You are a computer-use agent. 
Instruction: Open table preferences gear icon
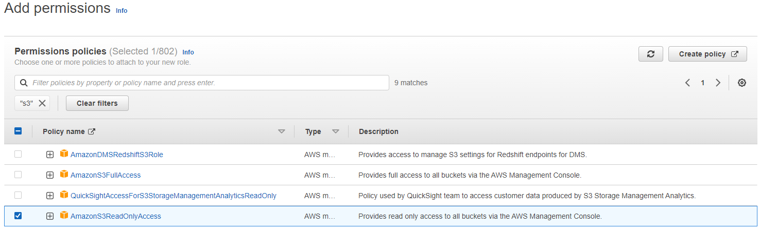pyautogui.click(x=742, y=83)
